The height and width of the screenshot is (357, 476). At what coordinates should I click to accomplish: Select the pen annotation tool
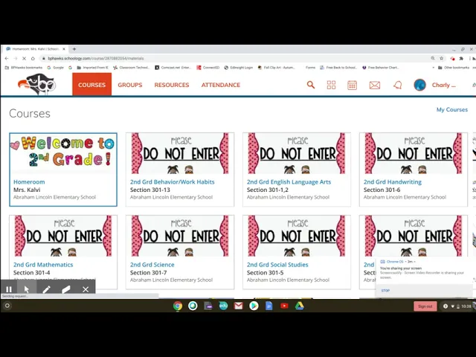tap(46, 289)
